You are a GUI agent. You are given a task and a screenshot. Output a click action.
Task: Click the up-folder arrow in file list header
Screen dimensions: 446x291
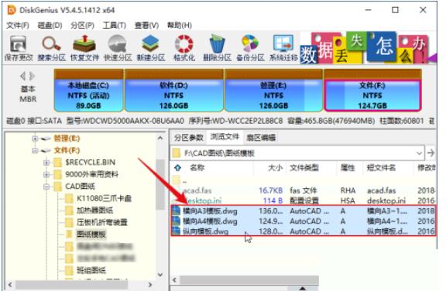178,168
